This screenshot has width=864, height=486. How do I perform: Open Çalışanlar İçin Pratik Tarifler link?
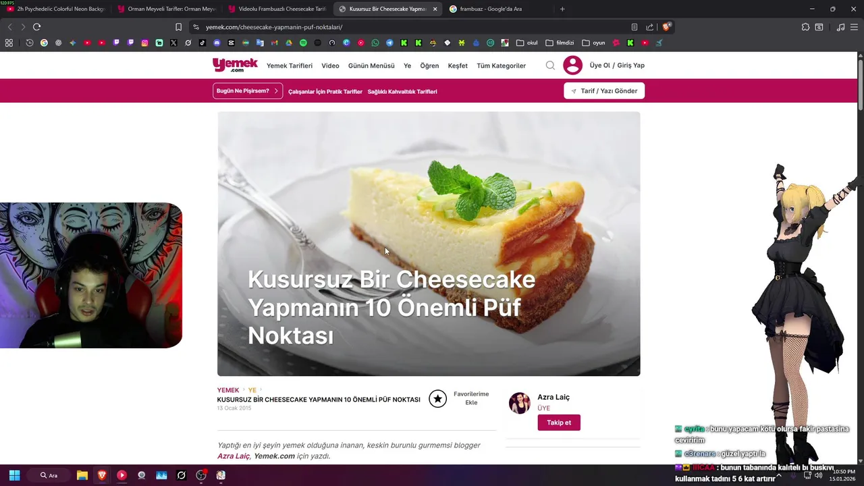(325, 92)
